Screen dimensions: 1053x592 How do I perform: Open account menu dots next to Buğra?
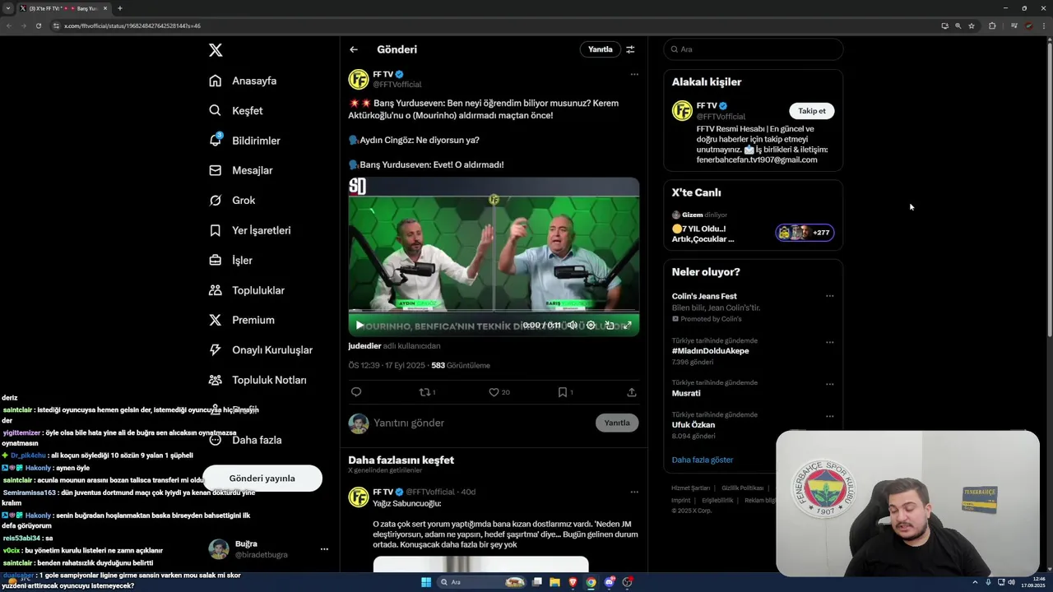tap(324, 548)
